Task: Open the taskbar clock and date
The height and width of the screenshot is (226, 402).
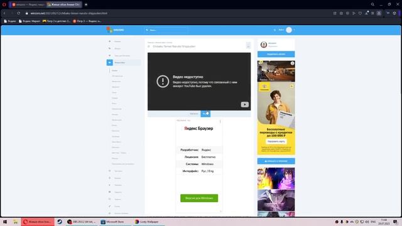Action: coord(384,222)
